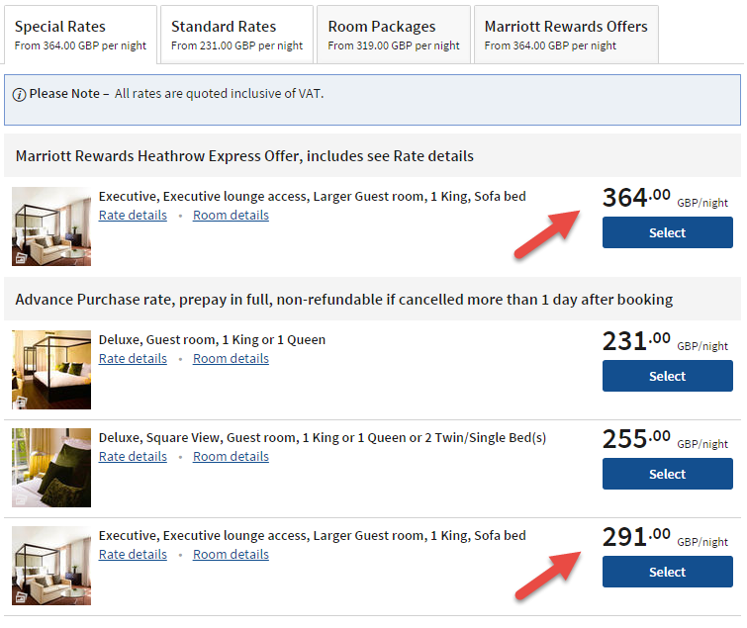This screenshot has height=628, width=747.
Task: Switch to the Room Packages tab
Action: point(394,35)
